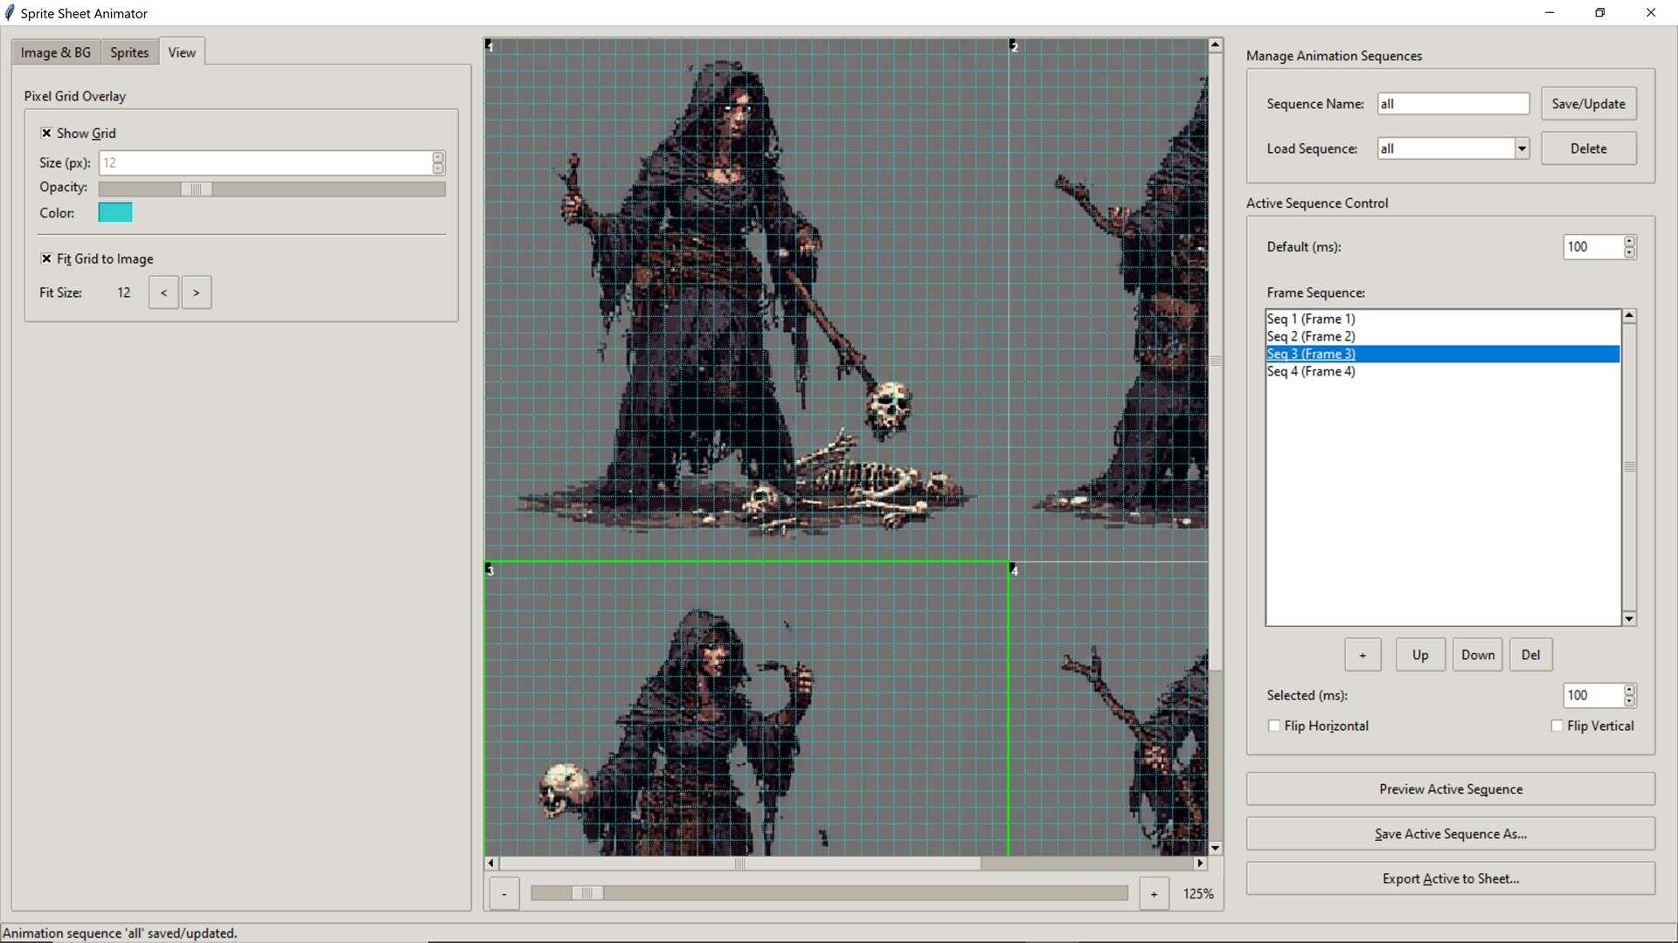1678x943 pixels.
Task: Click sprite frame 2 on the canvas
Action: (1109, 299)
